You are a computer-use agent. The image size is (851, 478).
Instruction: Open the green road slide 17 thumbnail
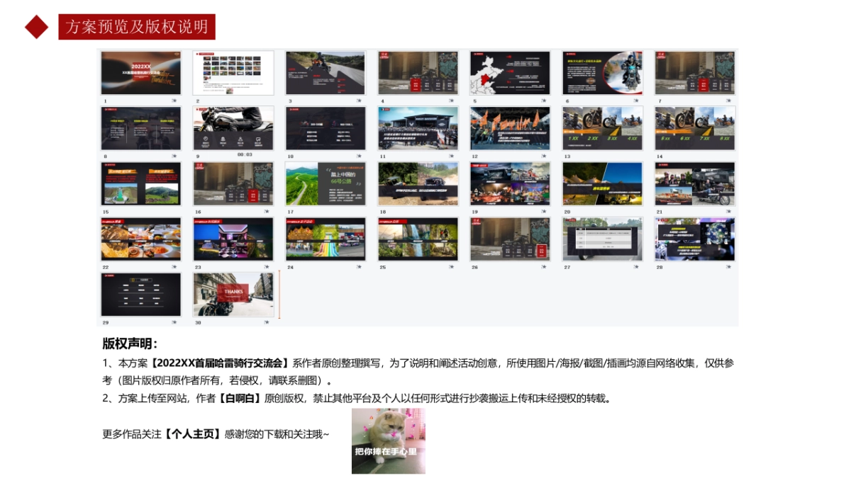325,183
